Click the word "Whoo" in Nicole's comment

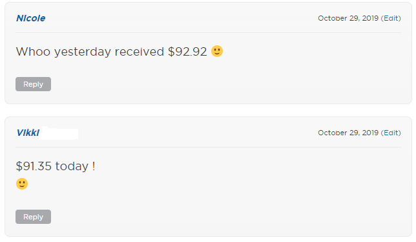(x=33, y=52)
